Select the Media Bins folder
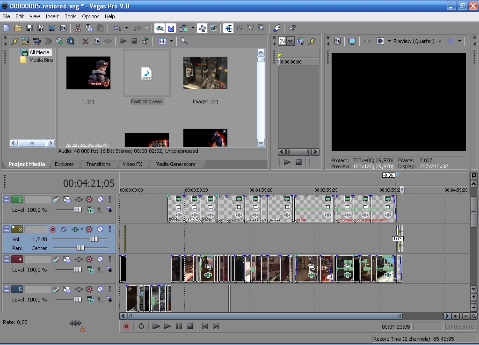 click(41, 60)
